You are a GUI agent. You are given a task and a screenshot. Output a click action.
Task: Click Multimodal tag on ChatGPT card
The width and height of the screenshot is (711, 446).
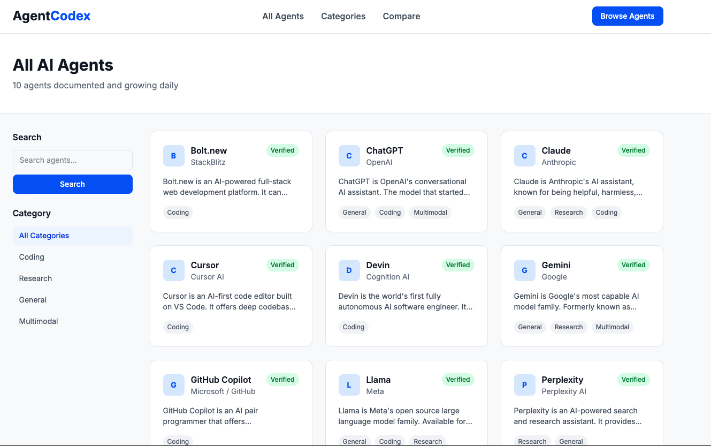coord(431,213)
